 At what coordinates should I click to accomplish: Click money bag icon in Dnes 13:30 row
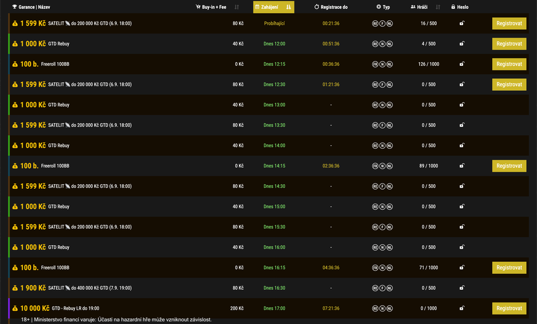tap(15, 125)
